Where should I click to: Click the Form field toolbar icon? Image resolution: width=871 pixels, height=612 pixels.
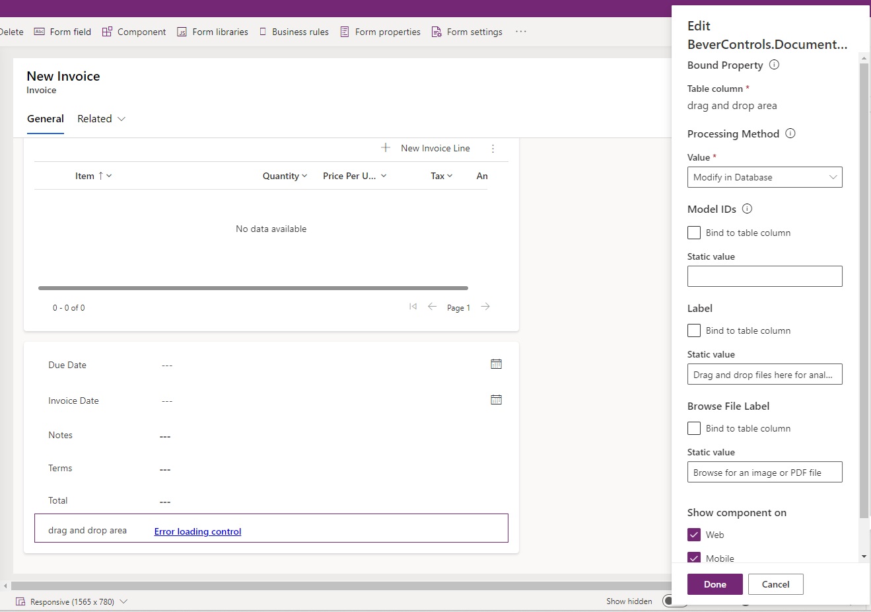40,32
